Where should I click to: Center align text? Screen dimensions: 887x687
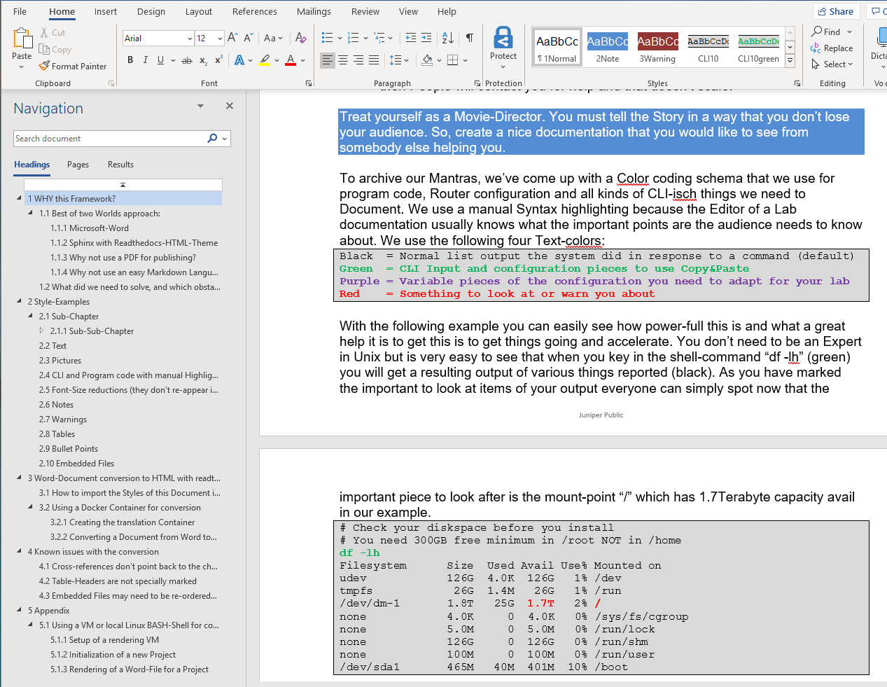coord(343,60)
